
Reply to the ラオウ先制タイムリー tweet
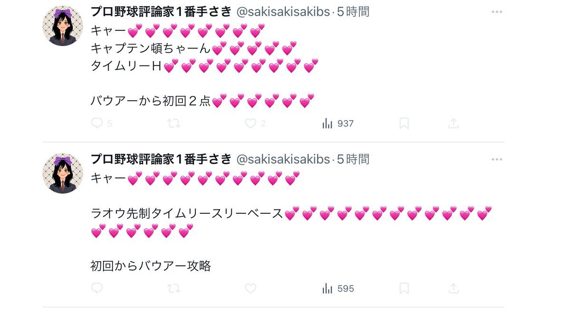[97, 288]
